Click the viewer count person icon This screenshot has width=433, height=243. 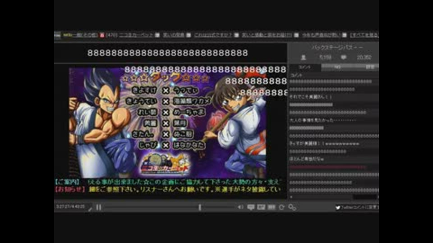pos(303,57)
